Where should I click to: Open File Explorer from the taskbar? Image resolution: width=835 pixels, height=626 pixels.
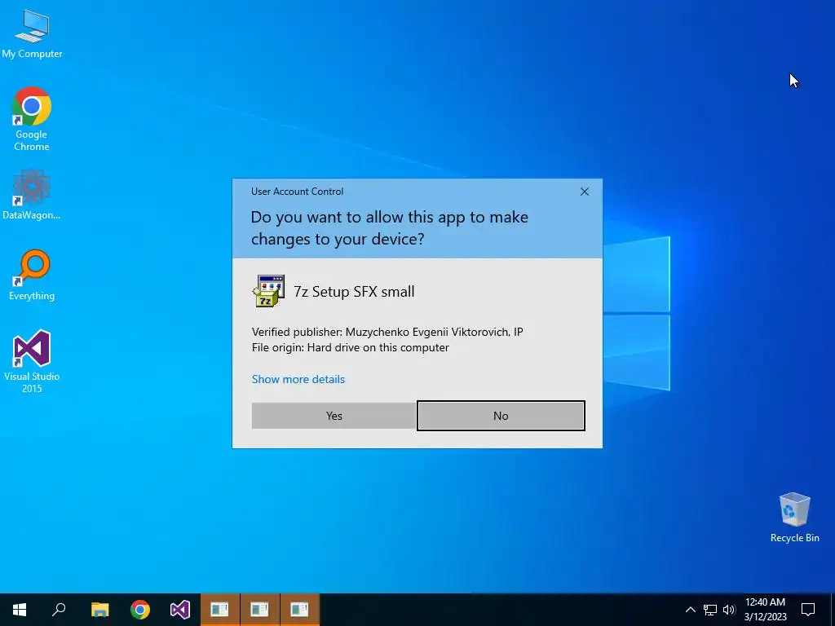[x=99, y=610]
